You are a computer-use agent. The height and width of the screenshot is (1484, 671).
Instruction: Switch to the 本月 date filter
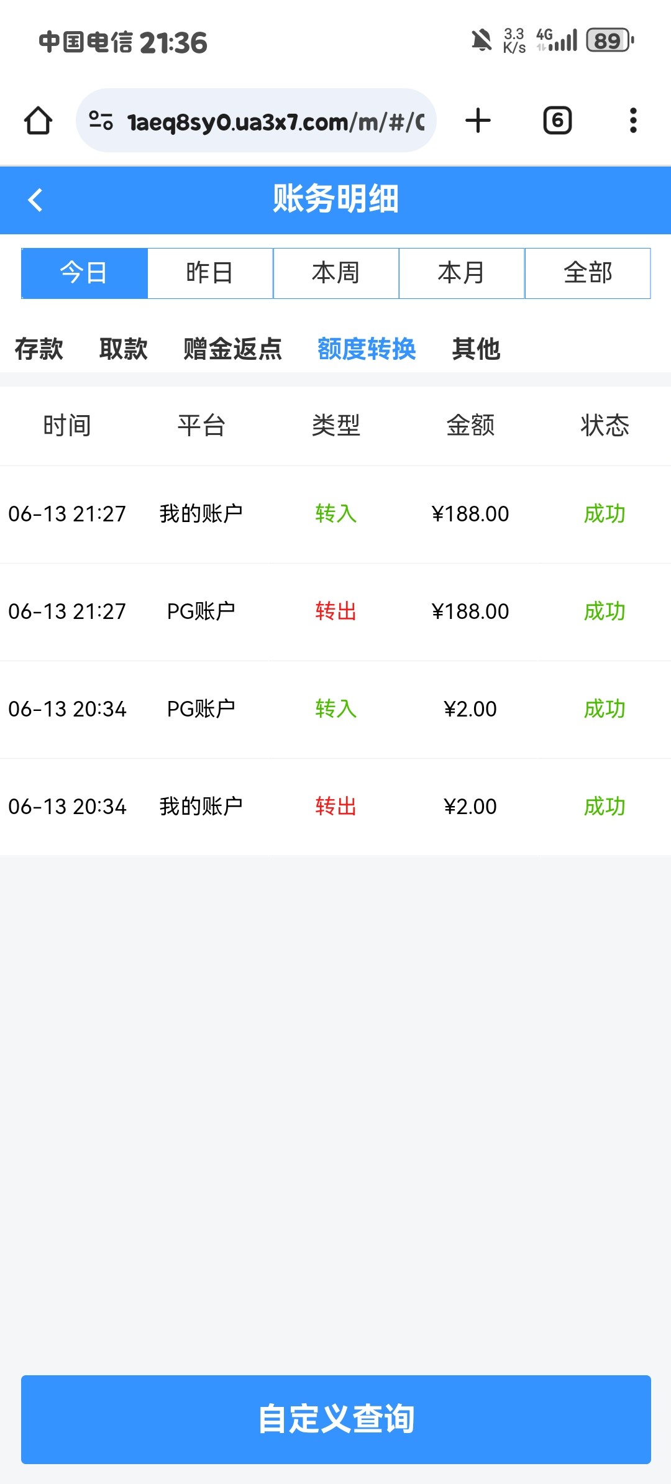462,273
